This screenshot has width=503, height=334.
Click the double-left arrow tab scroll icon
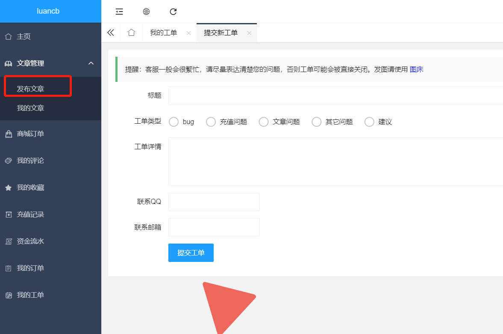coord(111,33)
